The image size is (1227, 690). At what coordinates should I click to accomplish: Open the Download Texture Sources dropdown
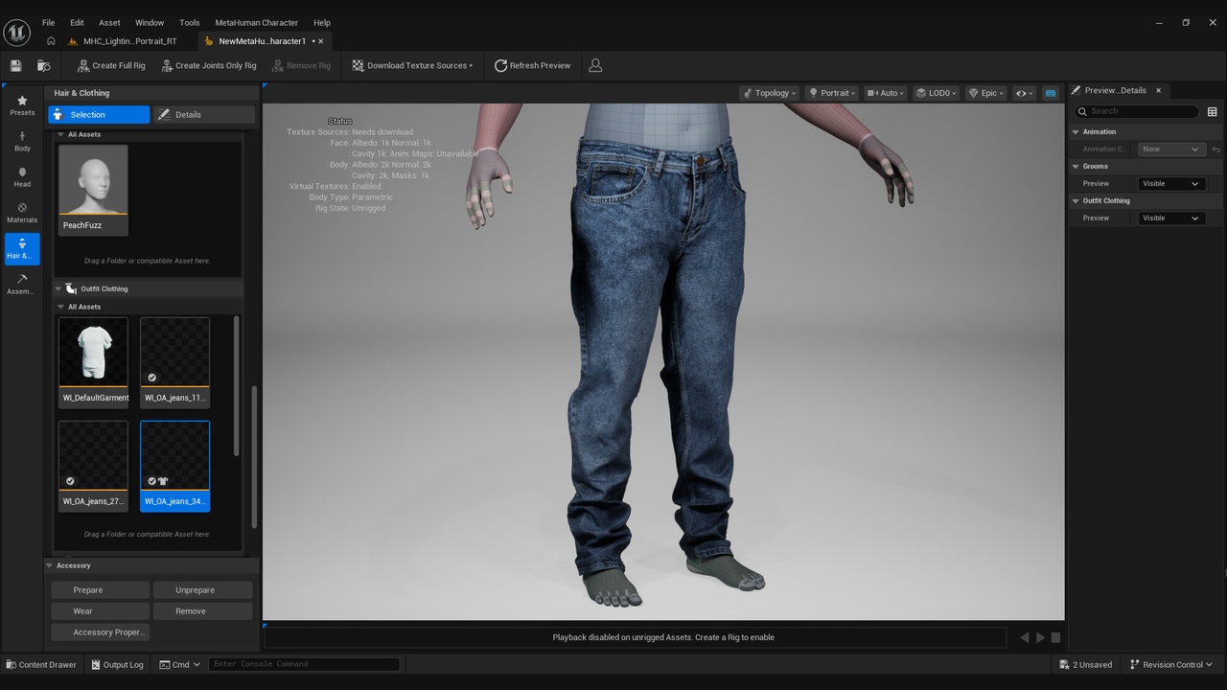412,65
